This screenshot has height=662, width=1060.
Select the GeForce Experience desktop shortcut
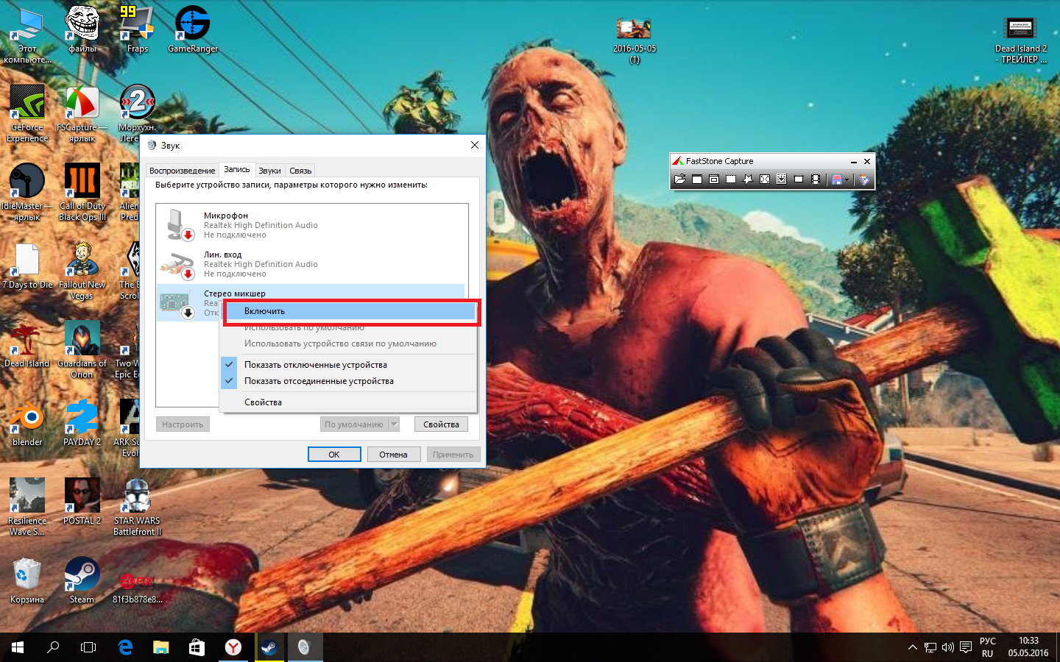27,113
